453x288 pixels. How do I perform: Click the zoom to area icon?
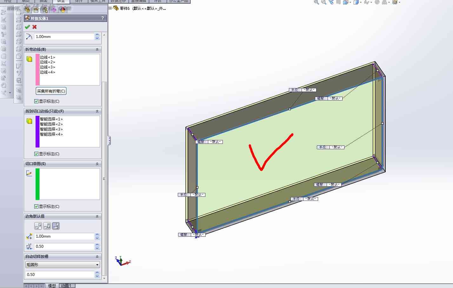[x=324, y=2]
